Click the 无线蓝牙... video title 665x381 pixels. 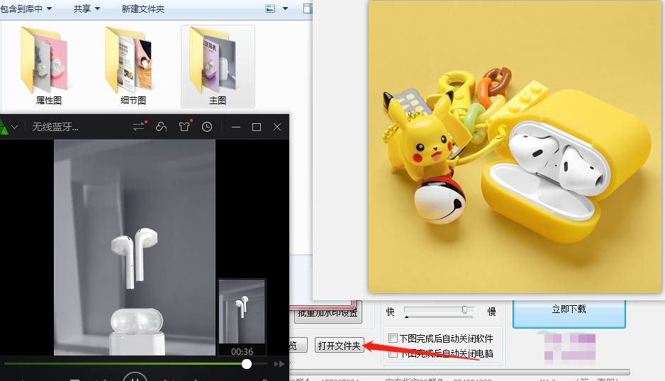(55, 127)
